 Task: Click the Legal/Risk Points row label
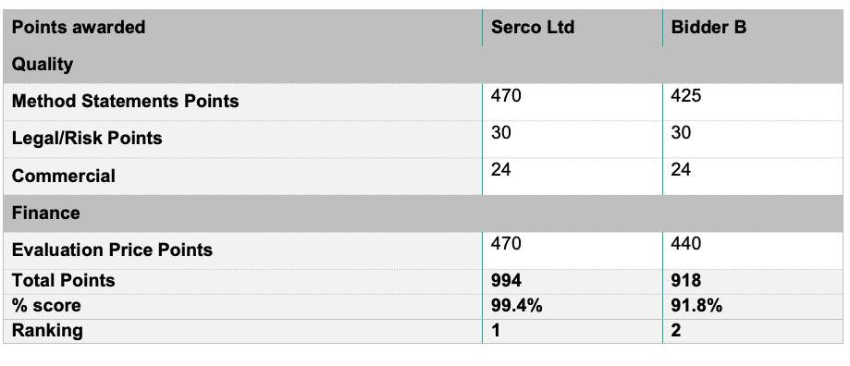87,138
